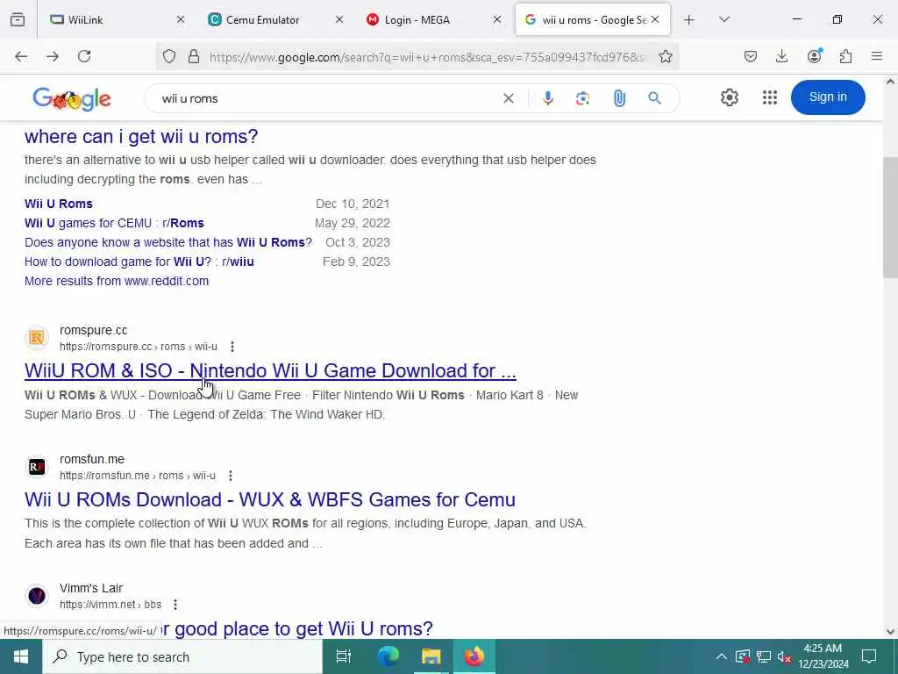The image size is (898, 674).
Task: Submit search with magnifier icon
Action: click(654, 98)
